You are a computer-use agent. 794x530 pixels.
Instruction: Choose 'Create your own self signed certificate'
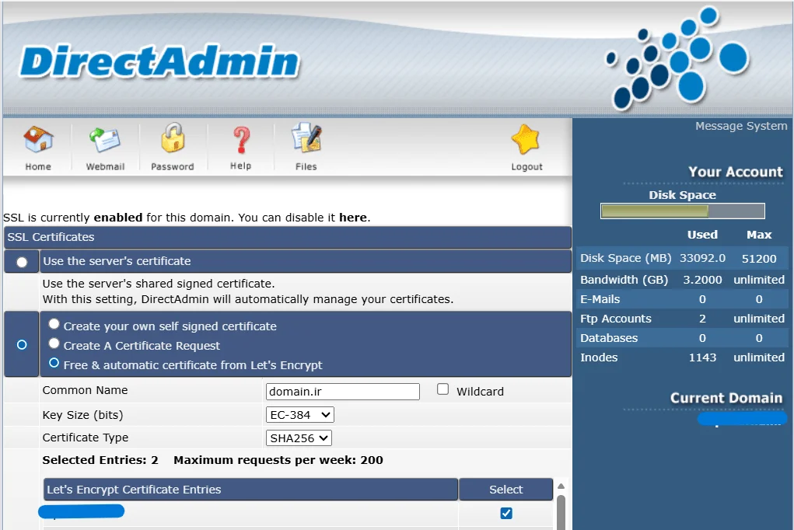pos(54,324)
